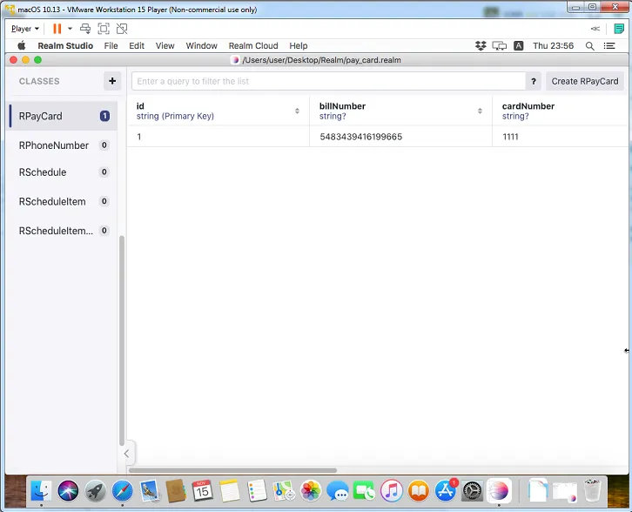Select the truncated RScheduleItem... class
This screenshot has width=632, height=512.
click(x=64, y=231)
